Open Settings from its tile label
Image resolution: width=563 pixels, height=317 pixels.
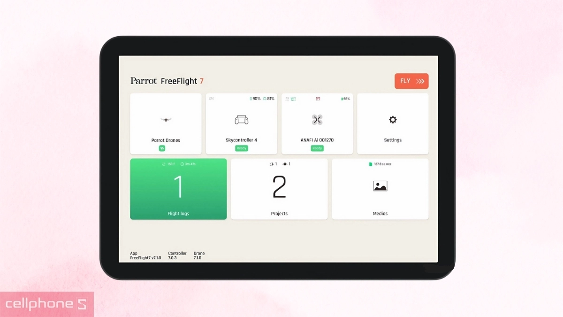coord(393,139)
